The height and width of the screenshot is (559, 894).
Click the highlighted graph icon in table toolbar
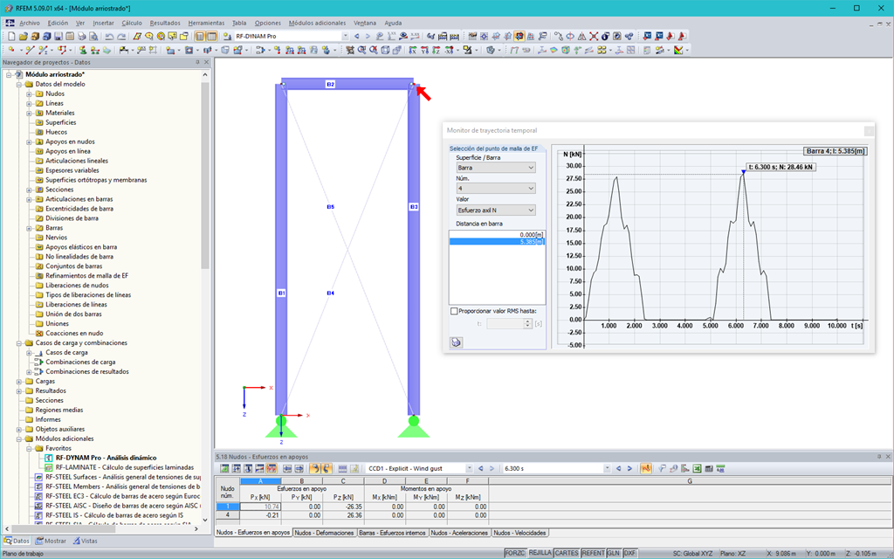[x=646, y=468]
